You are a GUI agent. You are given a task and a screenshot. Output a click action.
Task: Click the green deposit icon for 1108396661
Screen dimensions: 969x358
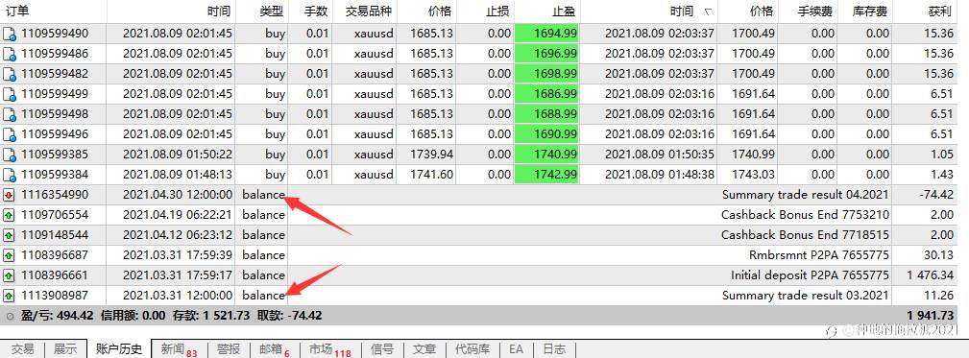pyautogui.click(x=9, y=275)
